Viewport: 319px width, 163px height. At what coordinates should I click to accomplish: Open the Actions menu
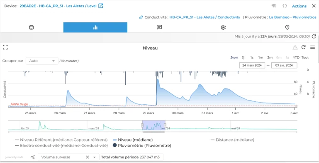pyautogui.click(x=299, y=6)
